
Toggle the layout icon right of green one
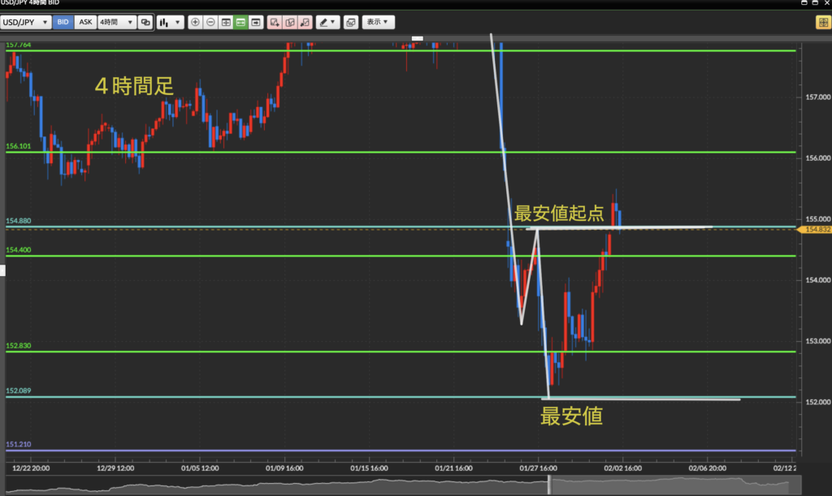256,23
